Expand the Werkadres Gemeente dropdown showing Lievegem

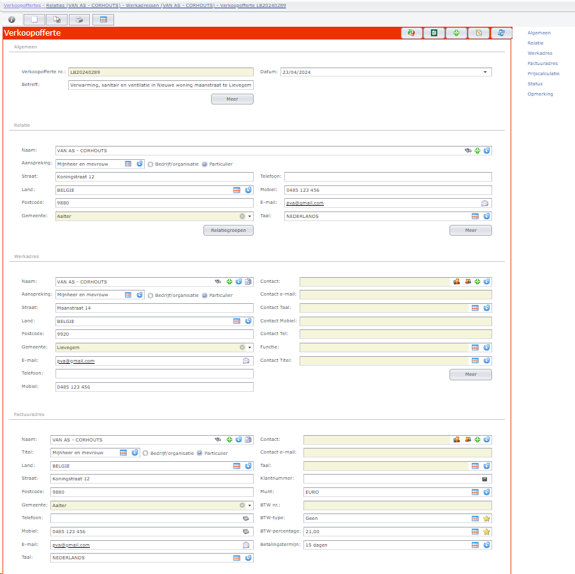pyautogui.click(x=250, y=347)
